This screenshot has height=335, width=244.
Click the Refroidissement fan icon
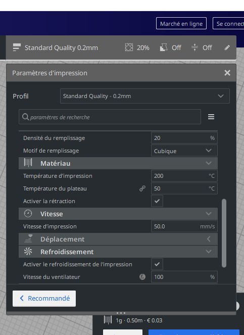tap(28, 252)
